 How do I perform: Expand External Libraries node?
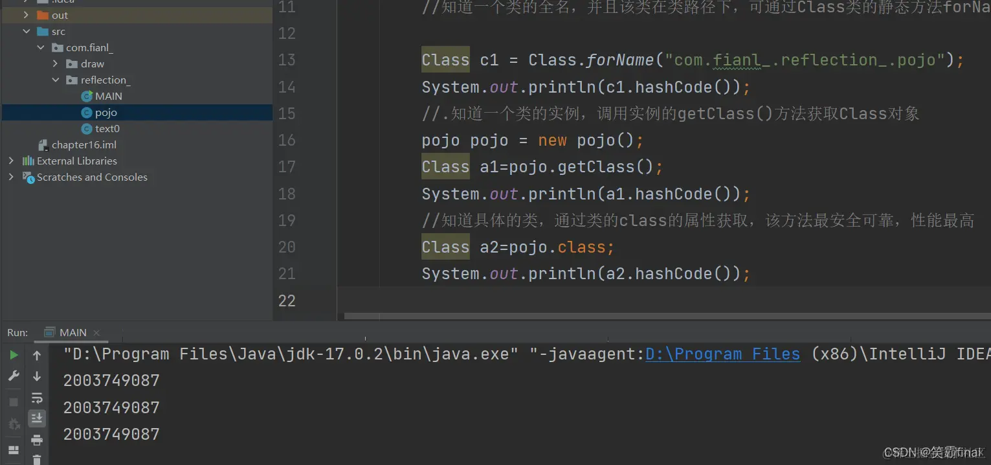tap(11, 161)
